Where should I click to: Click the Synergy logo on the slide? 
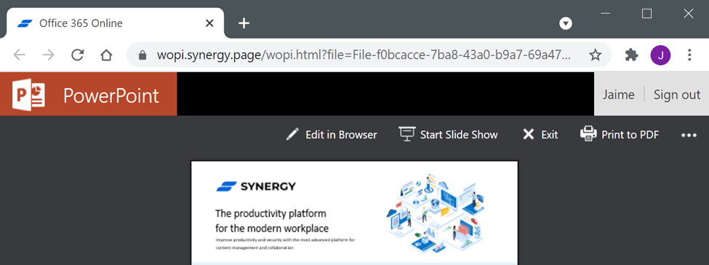pos(256,186)
